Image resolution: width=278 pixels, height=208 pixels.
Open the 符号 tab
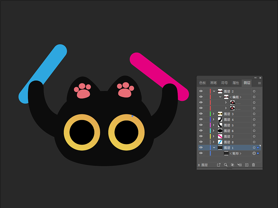tap(224, 83)
